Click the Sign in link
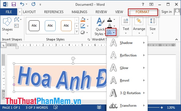181x111 pixels. [x=167, y=12]
